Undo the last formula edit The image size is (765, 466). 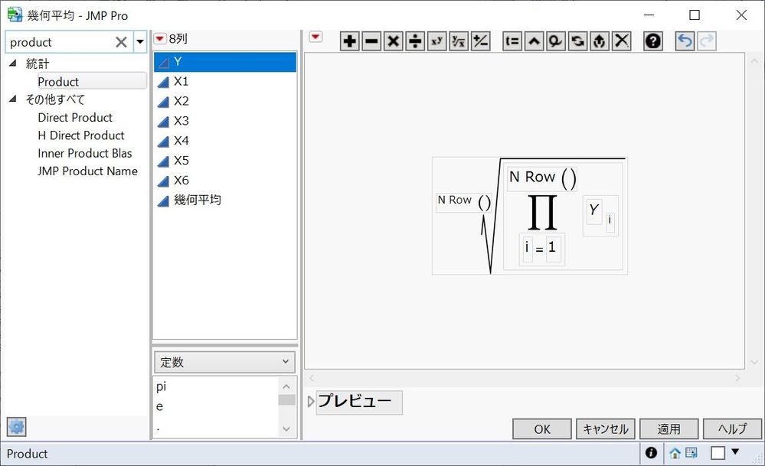(x=685, y=41)
